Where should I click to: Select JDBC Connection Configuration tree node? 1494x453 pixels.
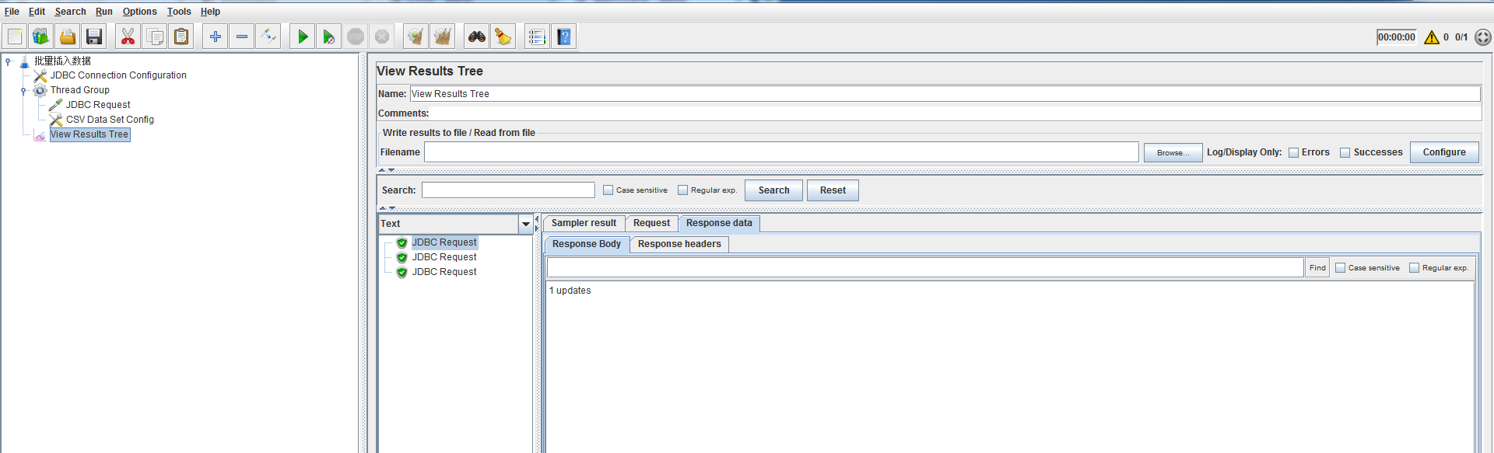118,75
